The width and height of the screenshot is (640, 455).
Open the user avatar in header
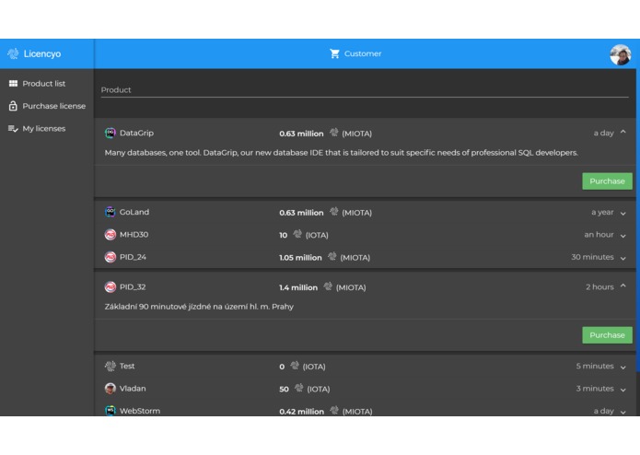(x=620, y=54)
